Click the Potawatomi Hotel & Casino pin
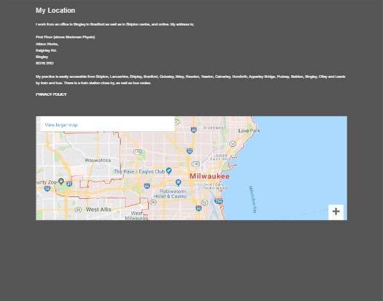The width and height of the screenshot is (383, 301). click(178, 182)
